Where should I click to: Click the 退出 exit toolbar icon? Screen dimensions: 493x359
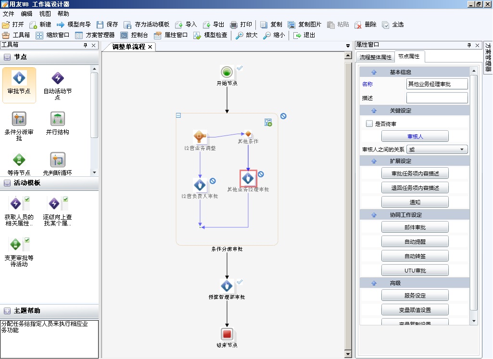[297, 35]
